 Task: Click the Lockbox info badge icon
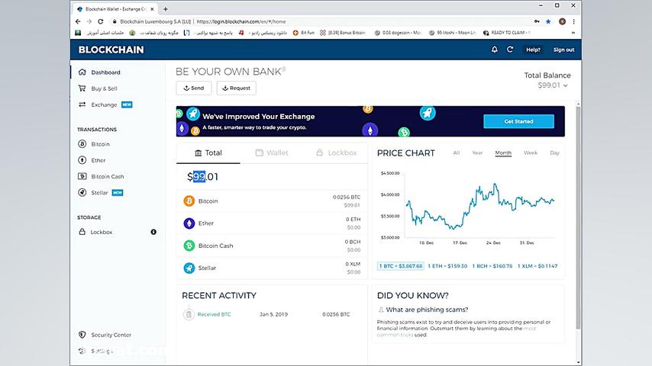[x=153, y=232]
